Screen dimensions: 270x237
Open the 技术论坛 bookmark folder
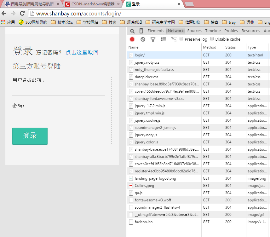point(62,22)
